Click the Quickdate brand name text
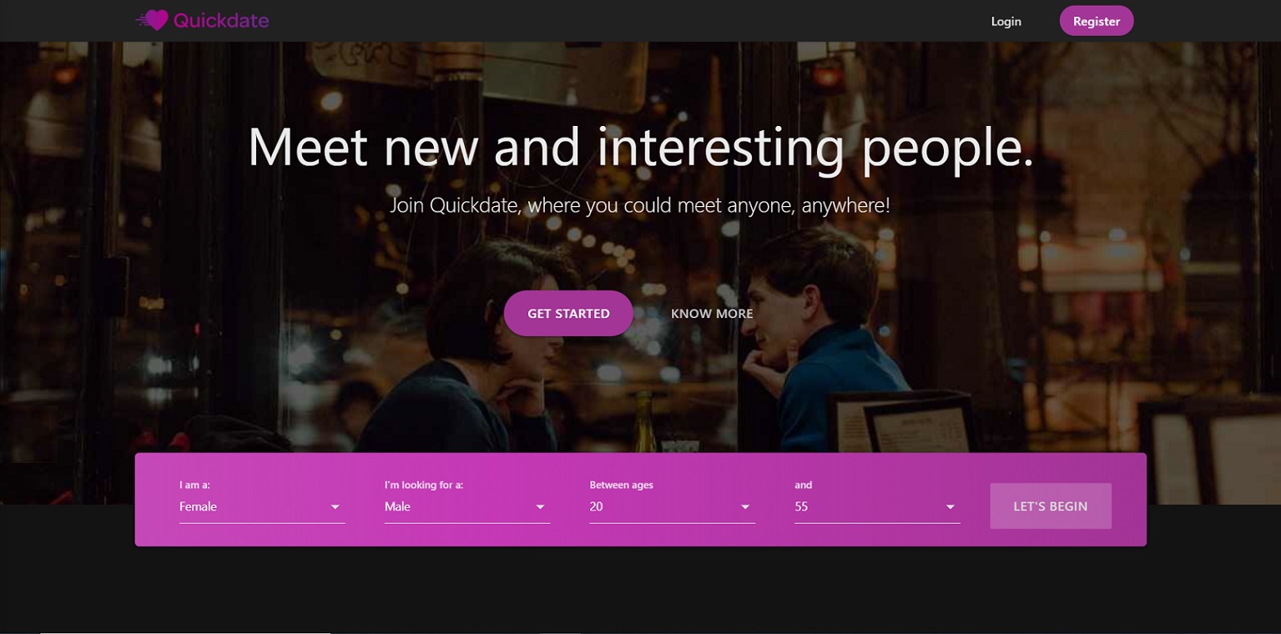The height and width of the screenshot is (634, 1281). (221, 20)
